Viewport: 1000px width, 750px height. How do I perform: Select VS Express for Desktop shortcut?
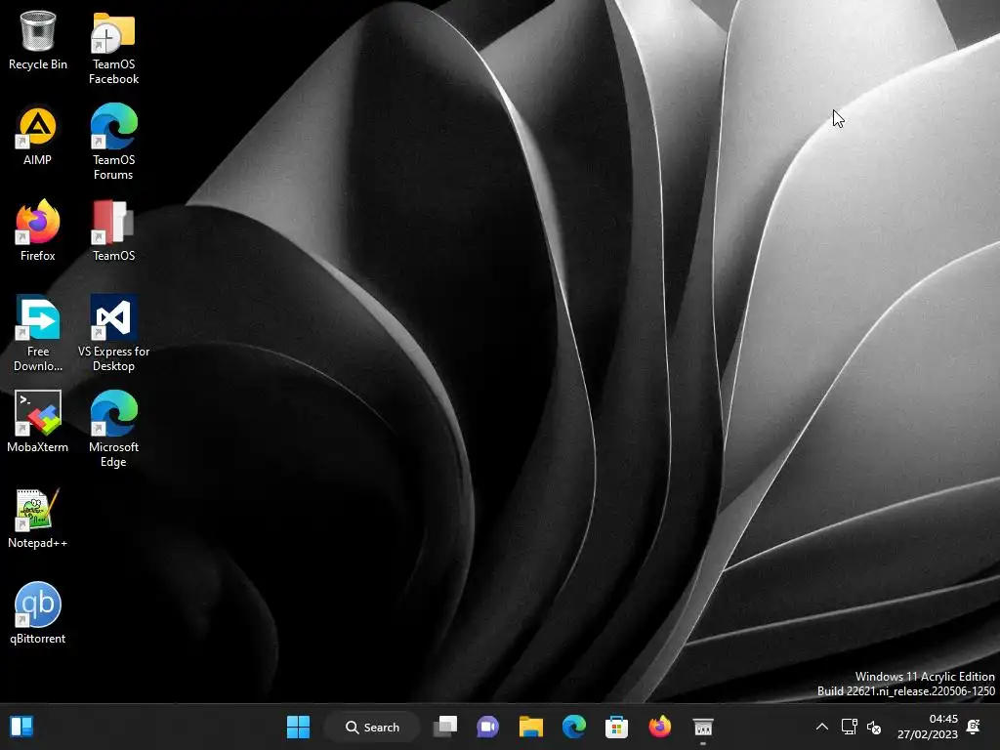[113, 335]
